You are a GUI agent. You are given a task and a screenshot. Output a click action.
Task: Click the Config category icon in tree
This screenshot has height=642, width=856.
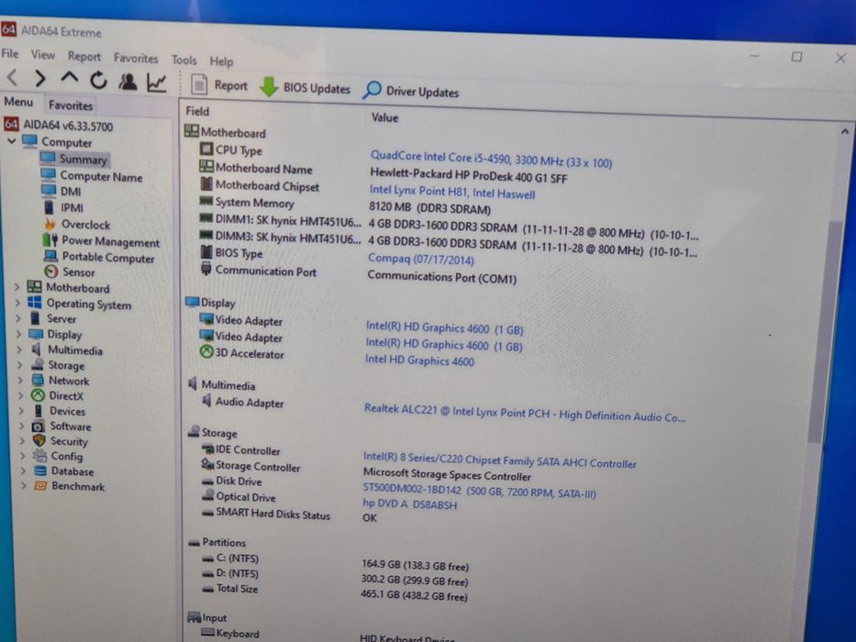coord(39,455)
